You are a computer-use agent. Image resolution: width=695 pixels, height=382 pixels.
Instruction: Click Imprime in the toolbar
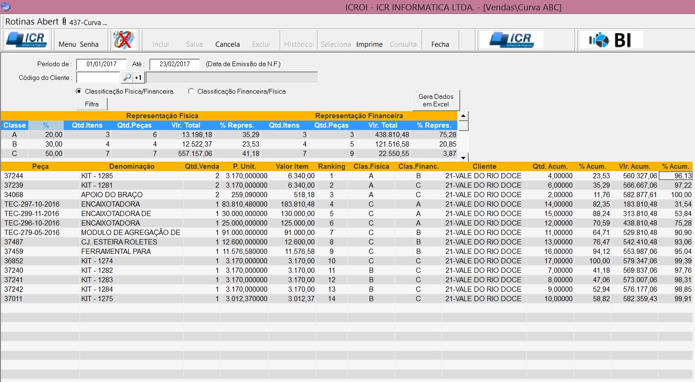pyautogui.click(x=369, y=44)
